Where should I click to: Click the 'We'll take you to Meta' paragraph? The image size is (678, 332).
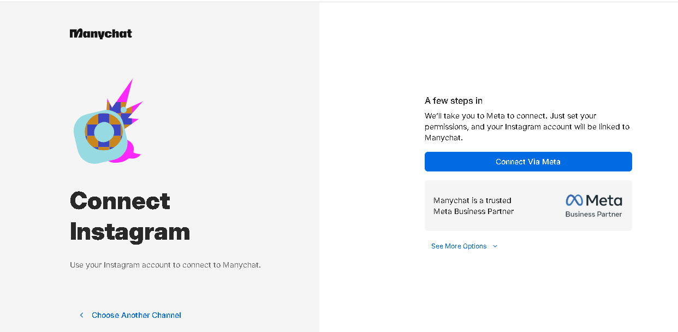pyautogui.click(x=527, y=127)
